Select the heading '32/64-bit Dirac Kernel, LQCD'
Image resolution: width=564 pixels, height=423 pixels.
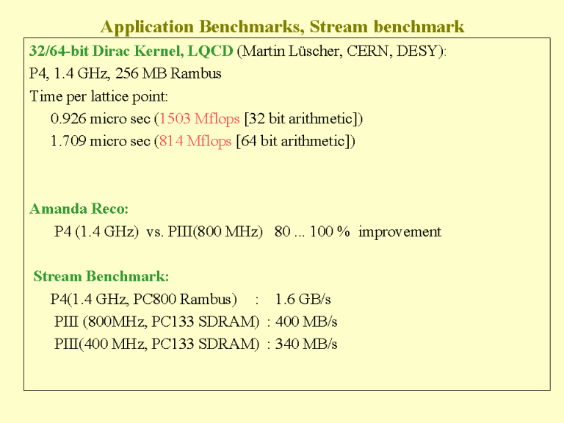(x=131, y=51)
